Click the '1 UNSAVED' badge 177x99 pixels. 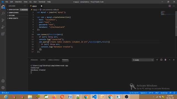[24, 10]
